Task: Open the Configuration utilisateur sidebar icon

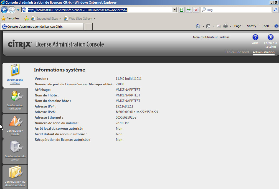Action: (16, 96)
